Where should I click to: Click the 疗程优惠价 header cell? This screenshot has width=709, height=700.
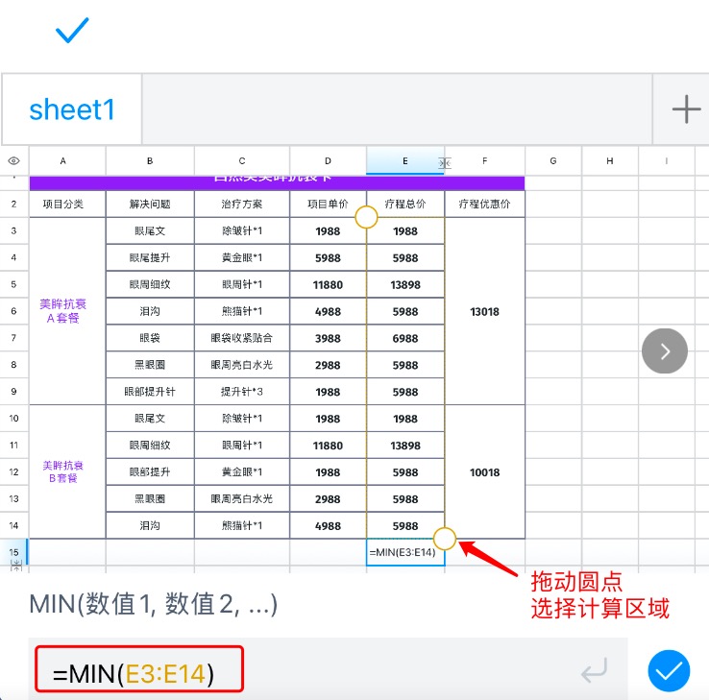tap(485, 204)
